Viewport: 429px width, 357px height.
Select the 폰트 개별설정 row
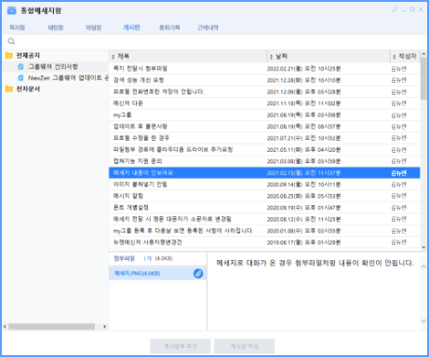(x=264, y=208)
